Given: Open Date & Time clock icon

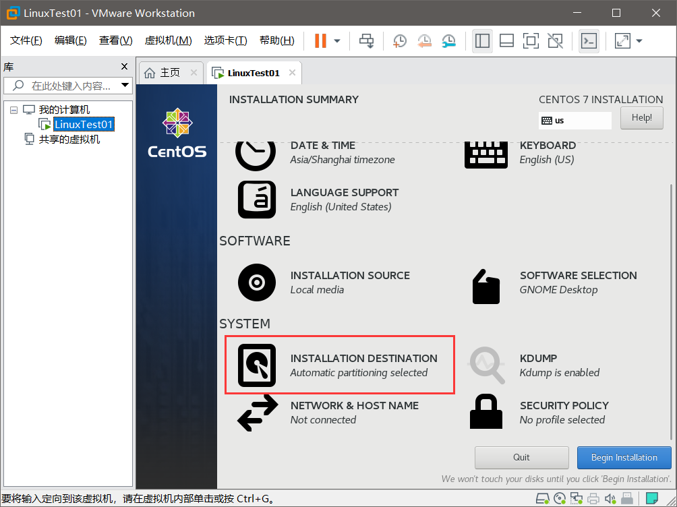Looking at the screenshot, I should click(x=256, y=156).
